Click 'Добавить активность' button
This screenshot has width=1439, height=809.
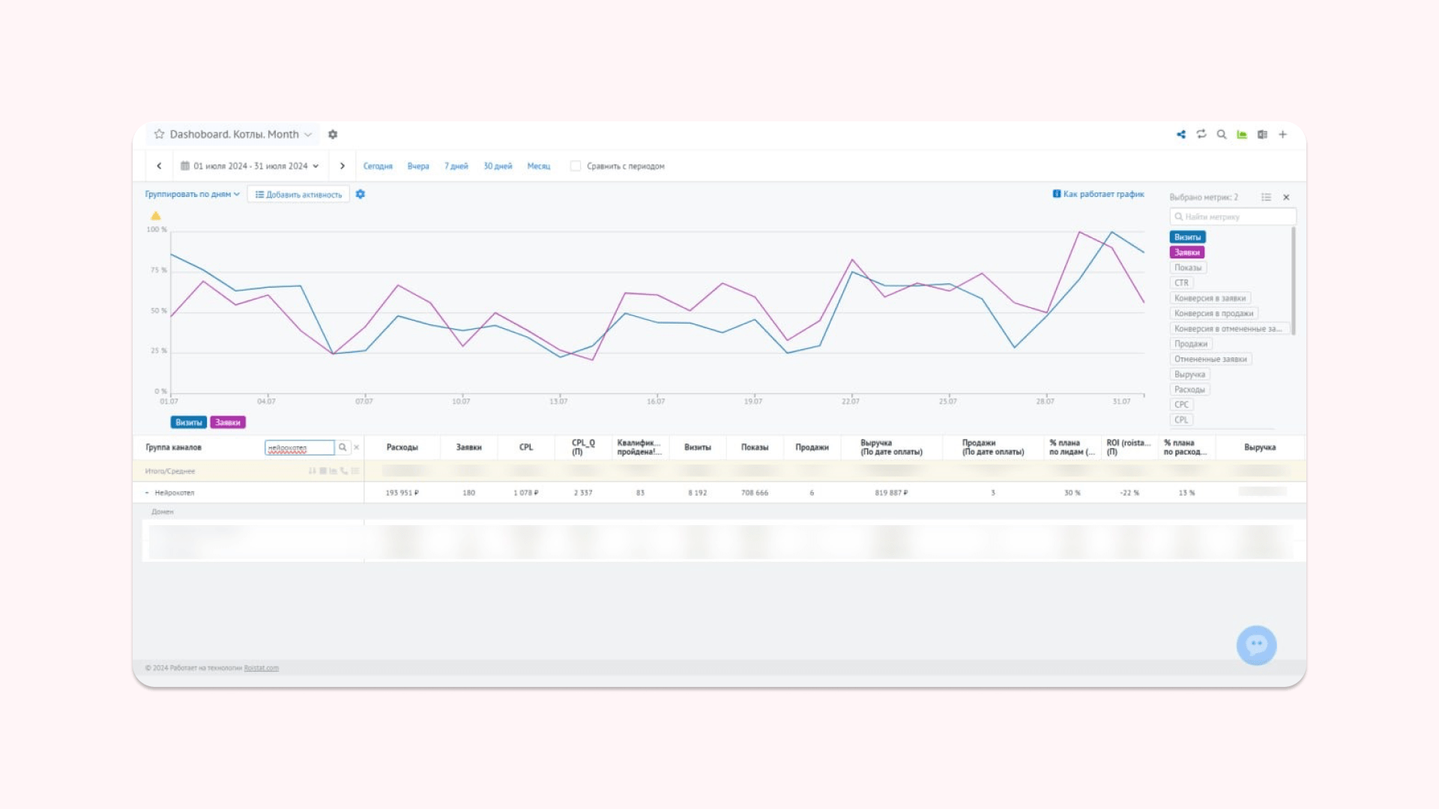298,195
